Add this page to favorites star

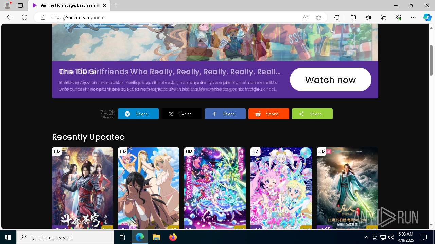pyautogui.click(x=319, y=17)
